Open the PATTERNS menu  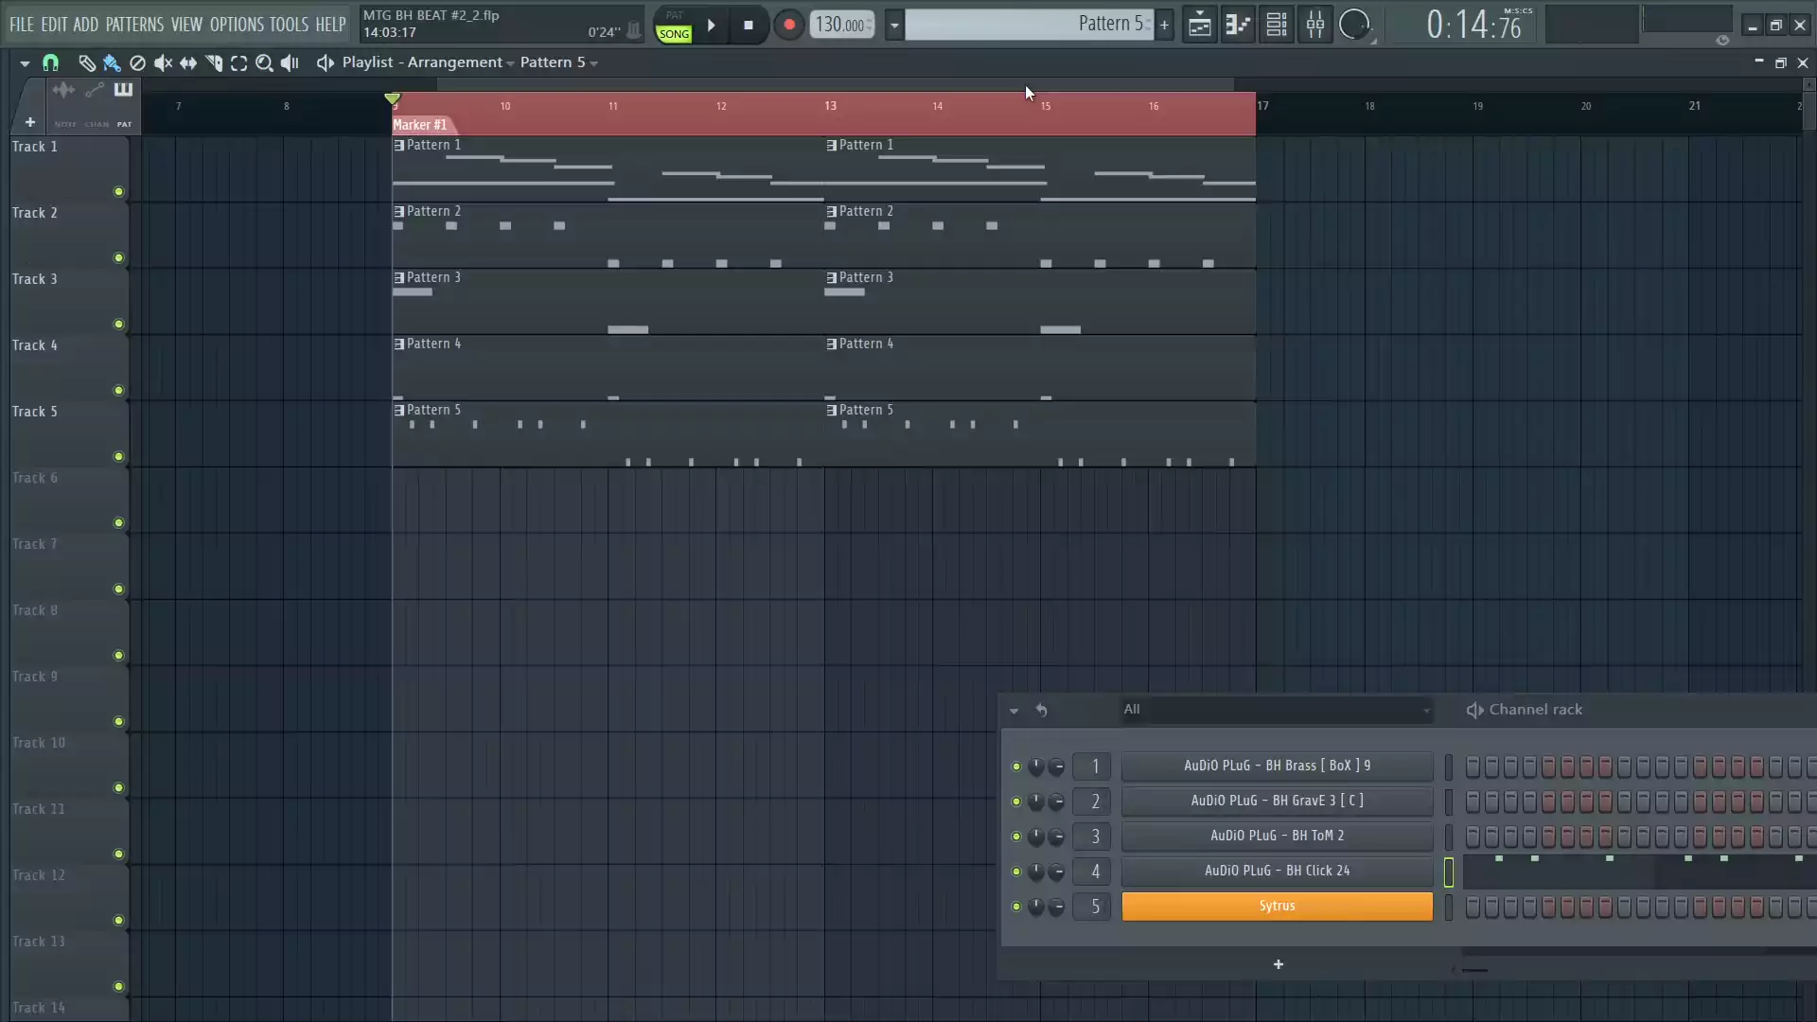click(134, 25)
